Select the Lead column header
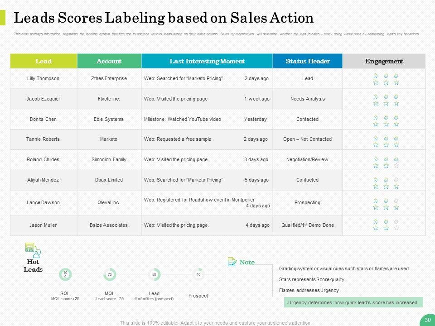The width and height of the screenshot is (435, 326). point(43,61)
